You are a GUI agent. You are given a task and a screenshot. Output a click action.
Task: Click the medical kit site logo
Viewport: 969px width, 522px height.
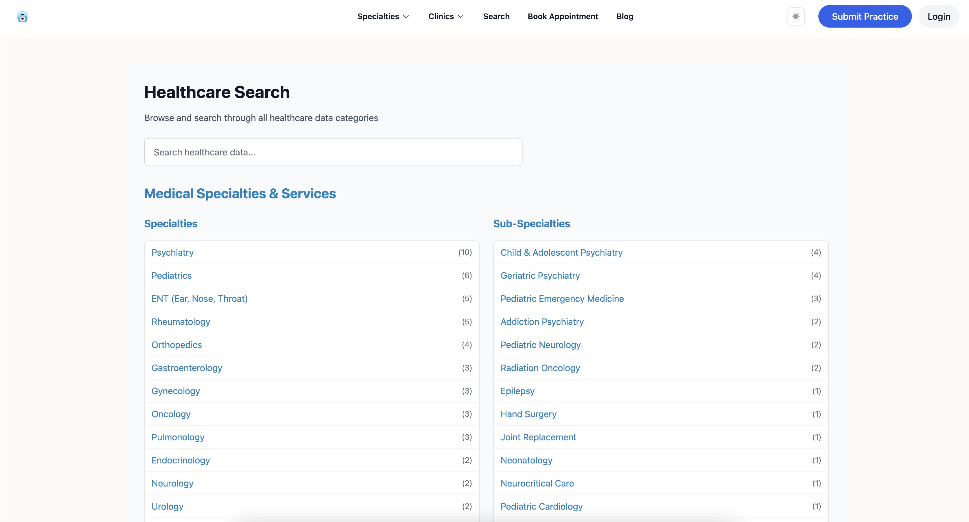click(x=23, y=17)
